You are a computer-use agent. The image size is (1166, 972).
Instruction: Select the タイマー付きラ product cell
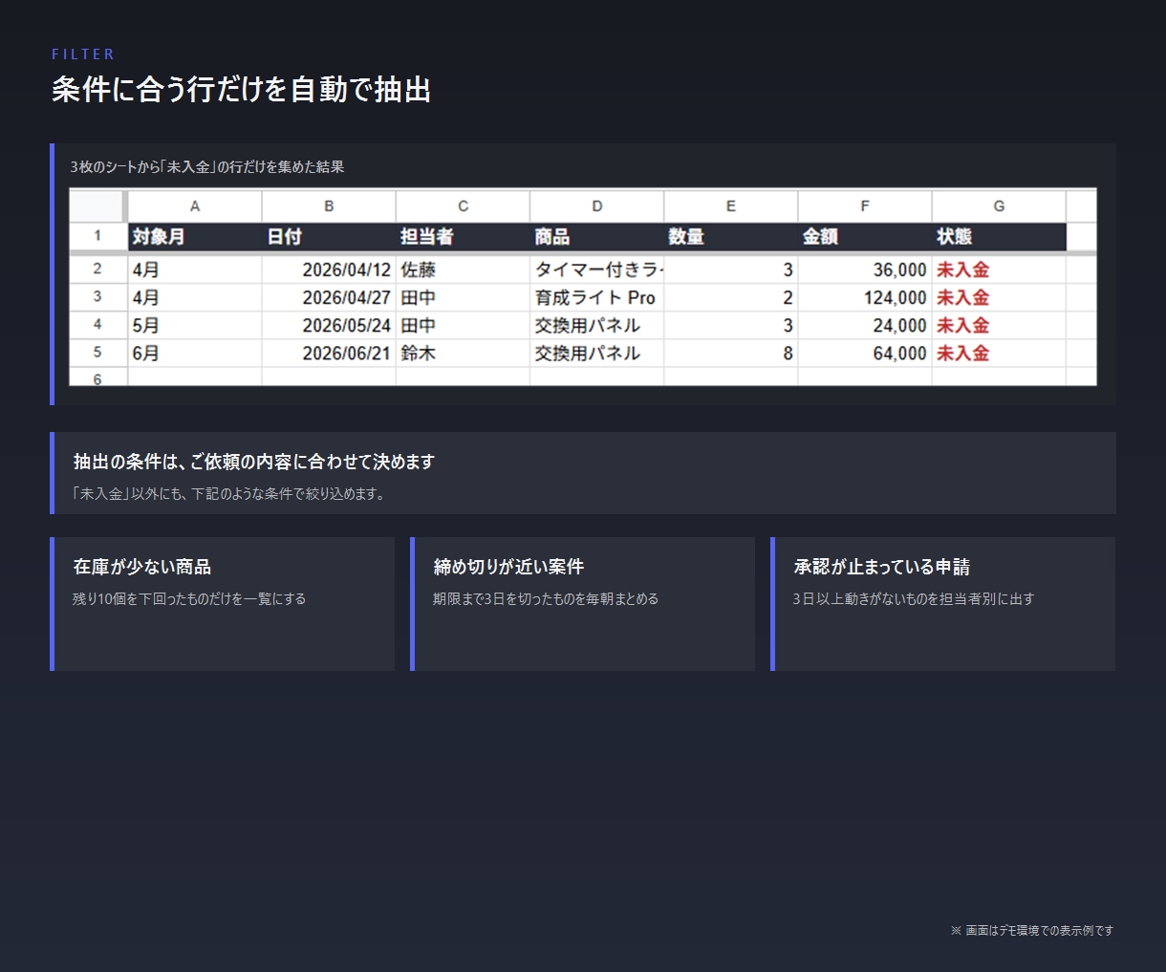point(597,270)
